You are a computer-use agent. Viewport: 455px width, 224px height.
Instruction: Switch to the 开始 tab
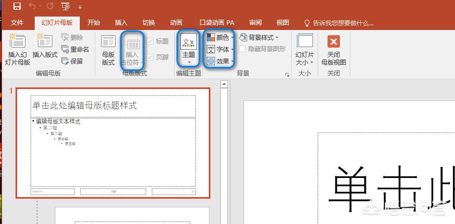coord(93,23)
